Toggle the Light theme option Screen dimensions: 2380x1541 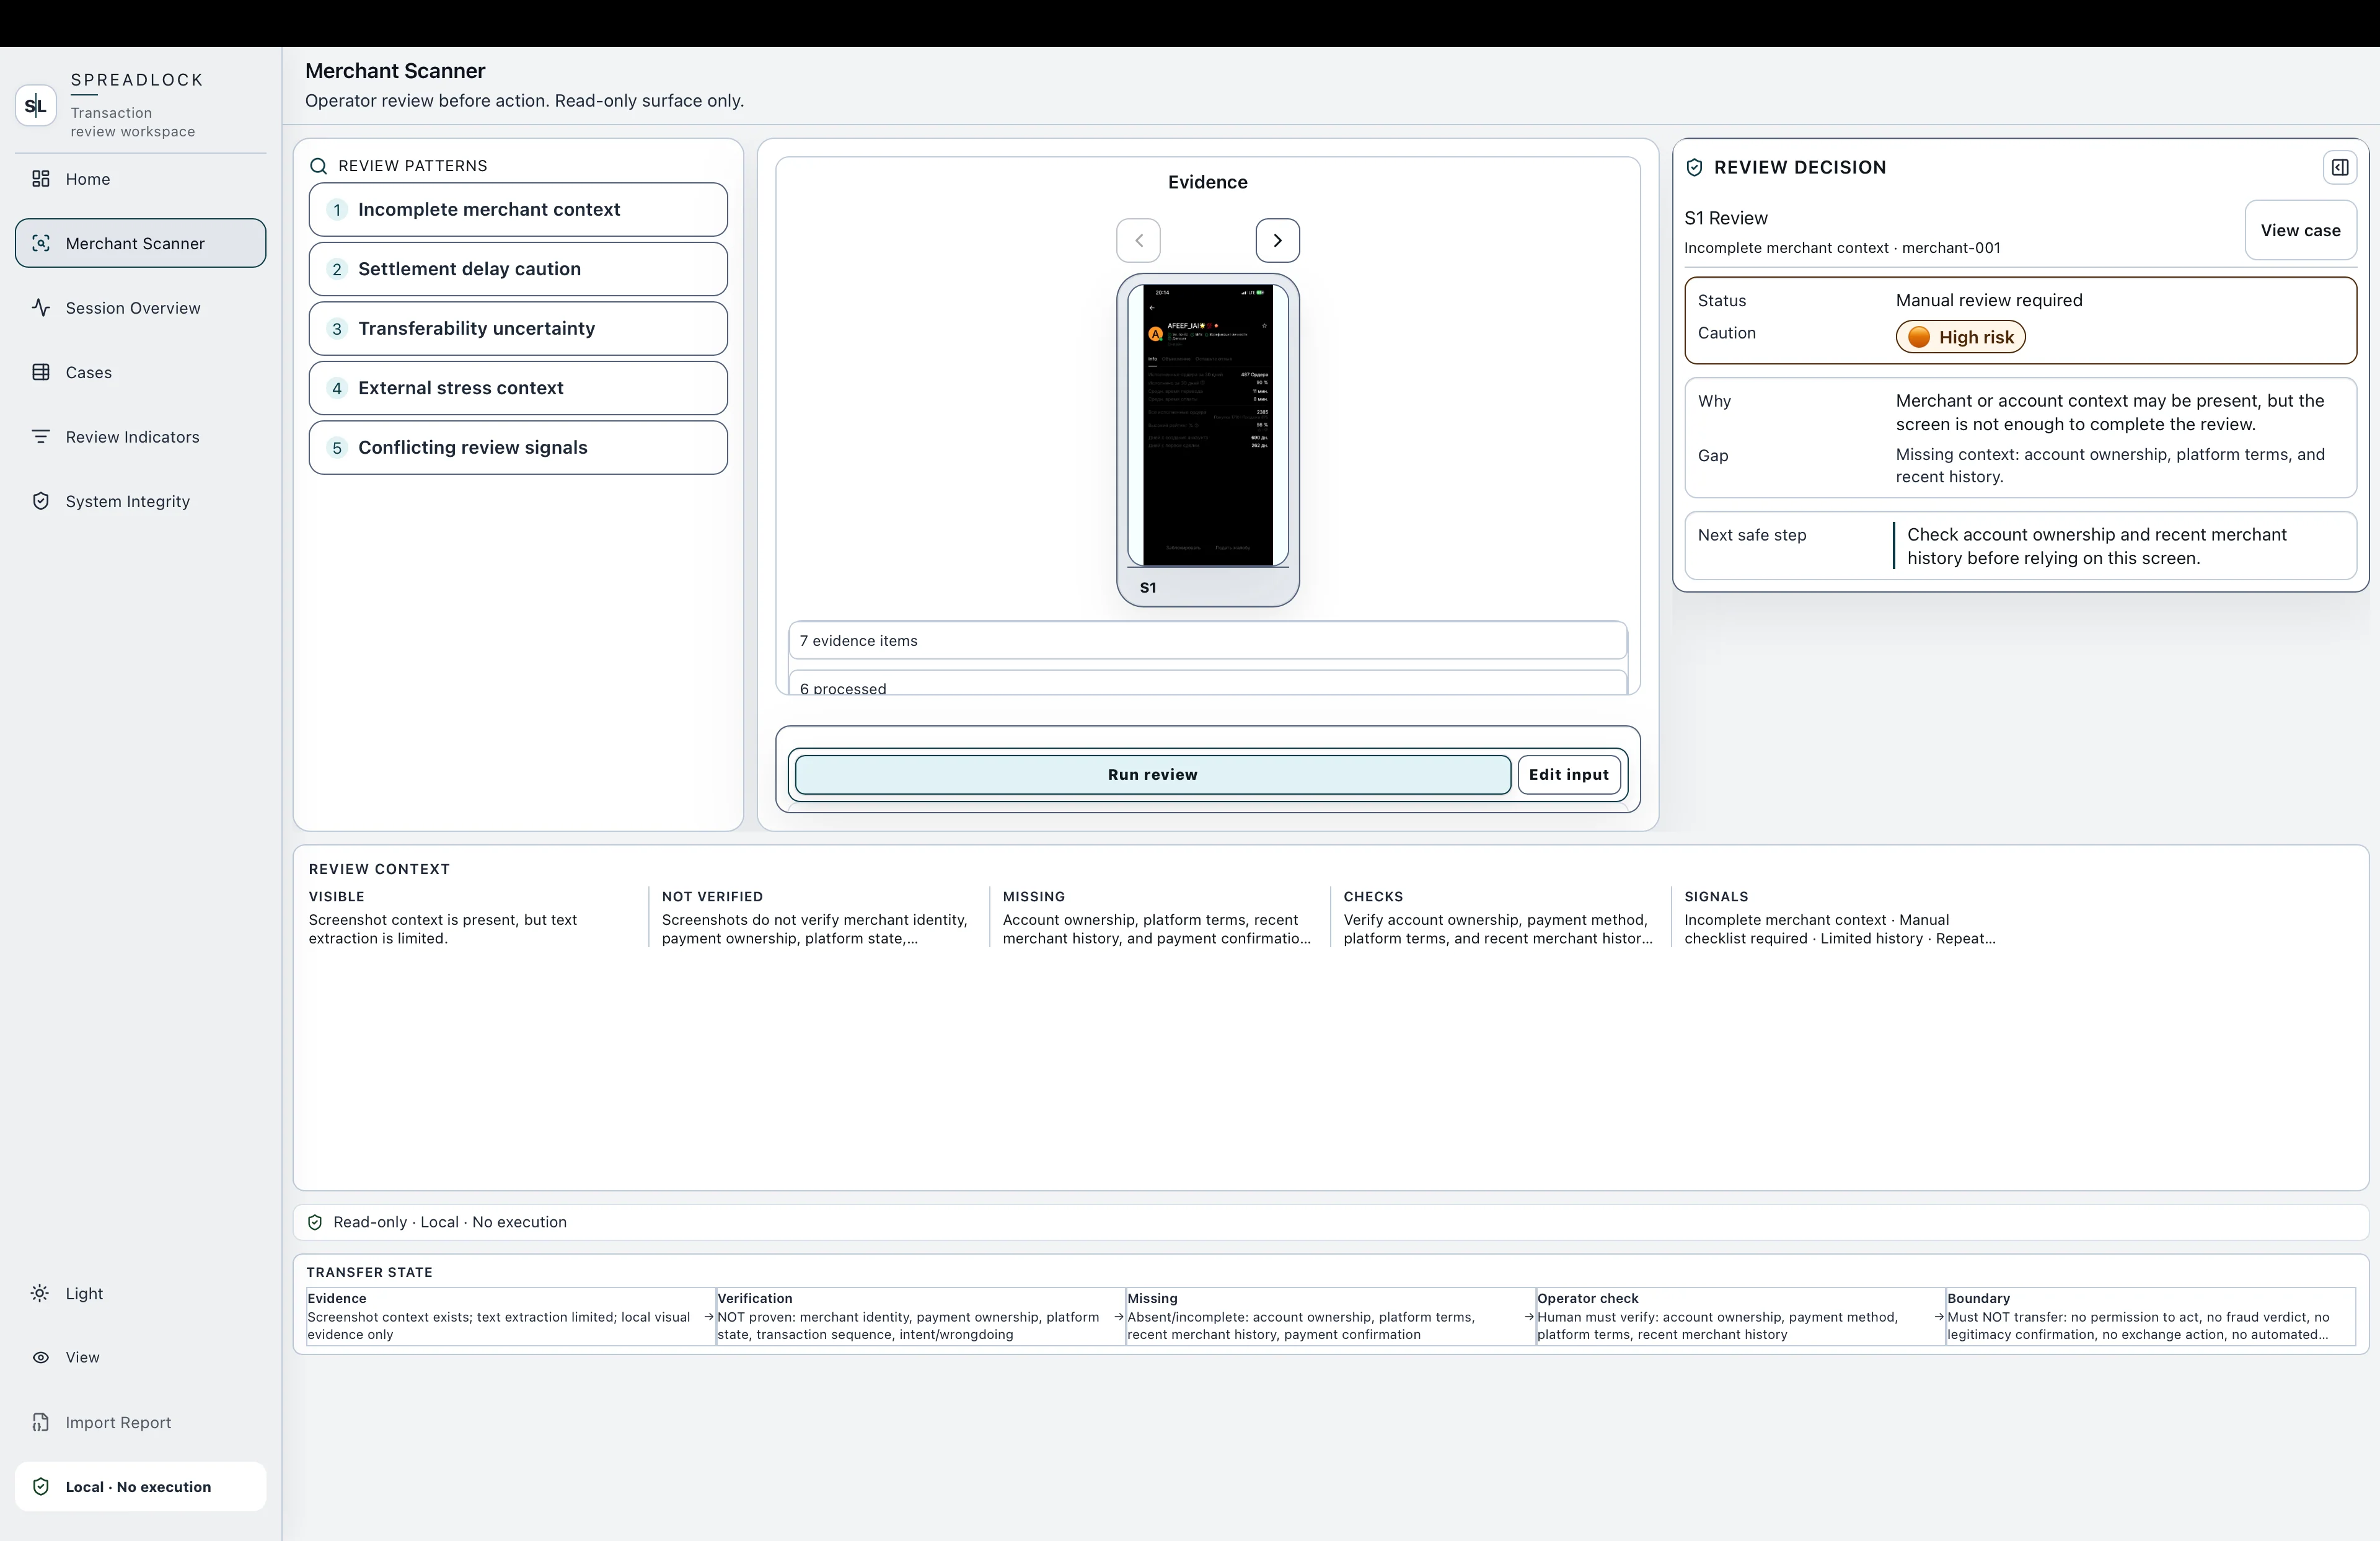coord(141,1293)
